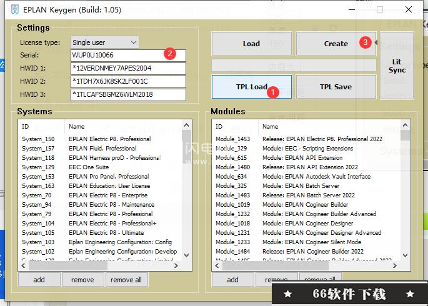
Task: Click the Serial input field
Action: [x=128, y=56]
